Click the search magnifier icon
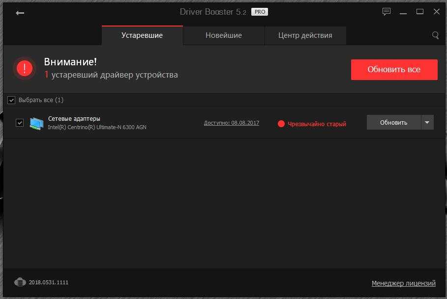 435,35
